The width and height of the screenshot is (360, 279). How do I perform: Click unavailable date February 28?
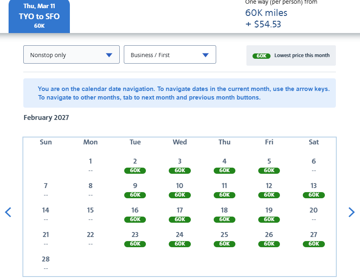(x=46, y=263)
